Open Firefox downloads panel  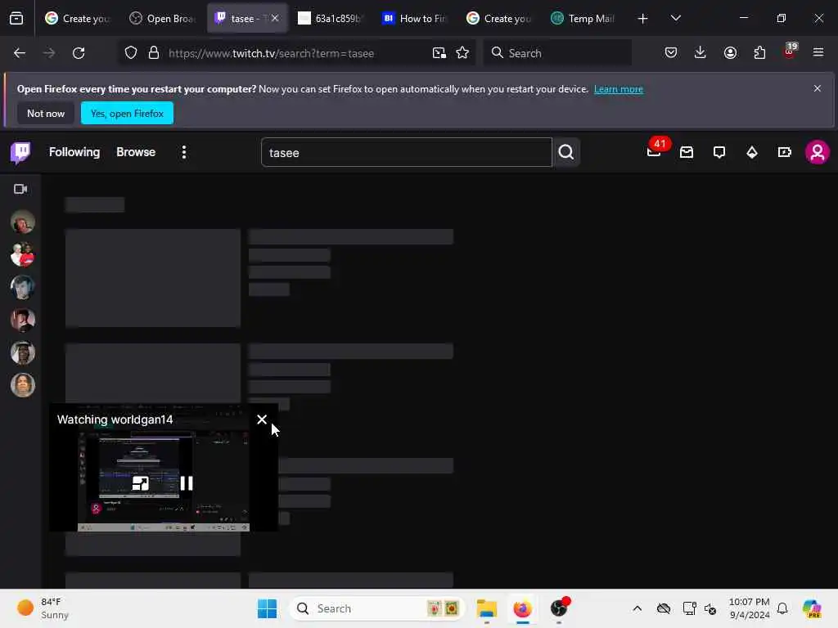tap(701, 53)
